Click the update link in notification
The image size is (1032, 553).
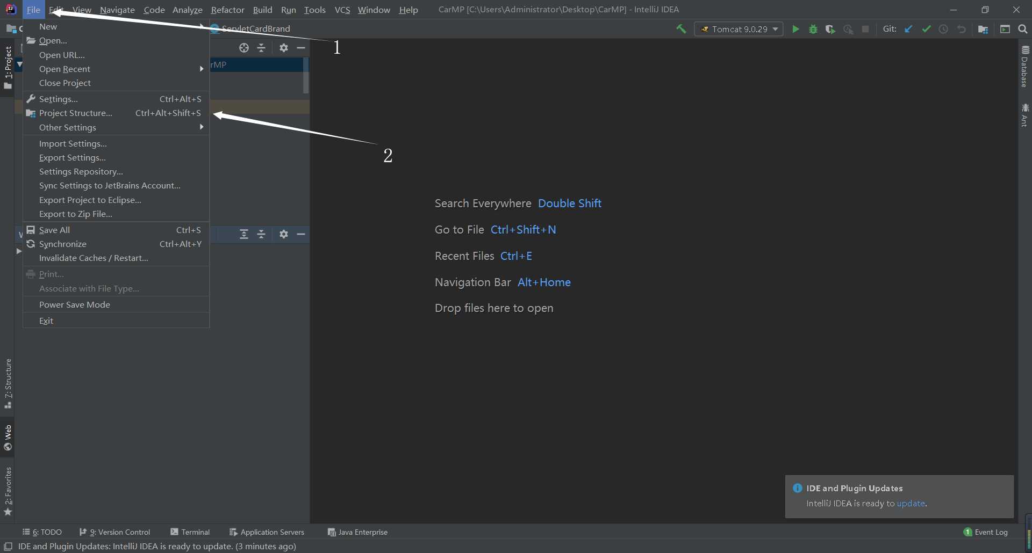[x=911, y=504]
